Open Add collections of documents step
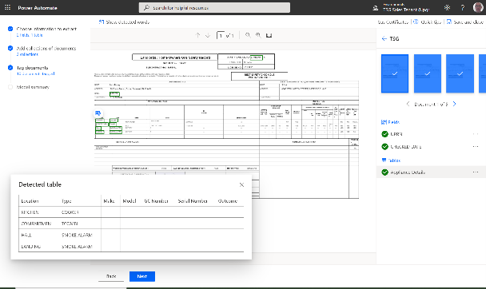This screenshot has height=289, width=486. pos(46,48)
